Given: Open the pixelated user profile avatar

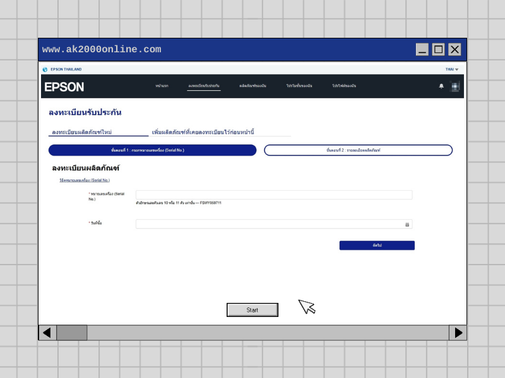Looking at the screenshot, I should (x=454, y=86).
